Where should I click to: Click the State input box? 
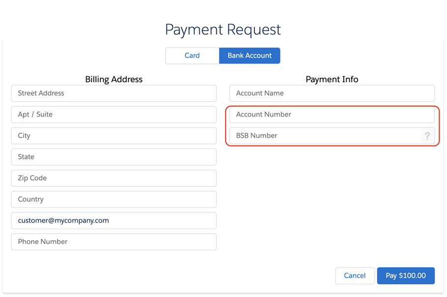tap(114, 157)
